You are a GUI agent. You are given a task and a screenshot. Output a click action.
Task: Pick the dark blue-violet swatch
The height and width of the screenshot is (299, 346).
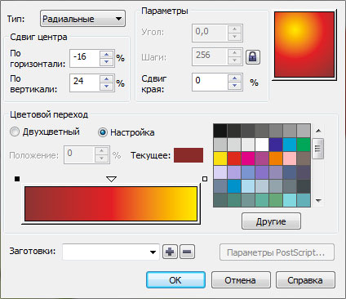(x=276, y=145)
